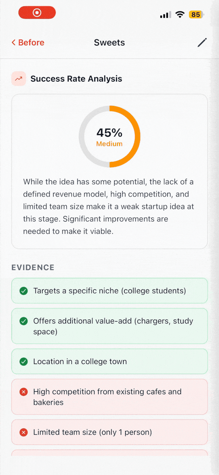The height and width of the screenshot is (475, 219).
Task: Tap the Success Rate Analysis trend icon
Action: coord(19,79)
